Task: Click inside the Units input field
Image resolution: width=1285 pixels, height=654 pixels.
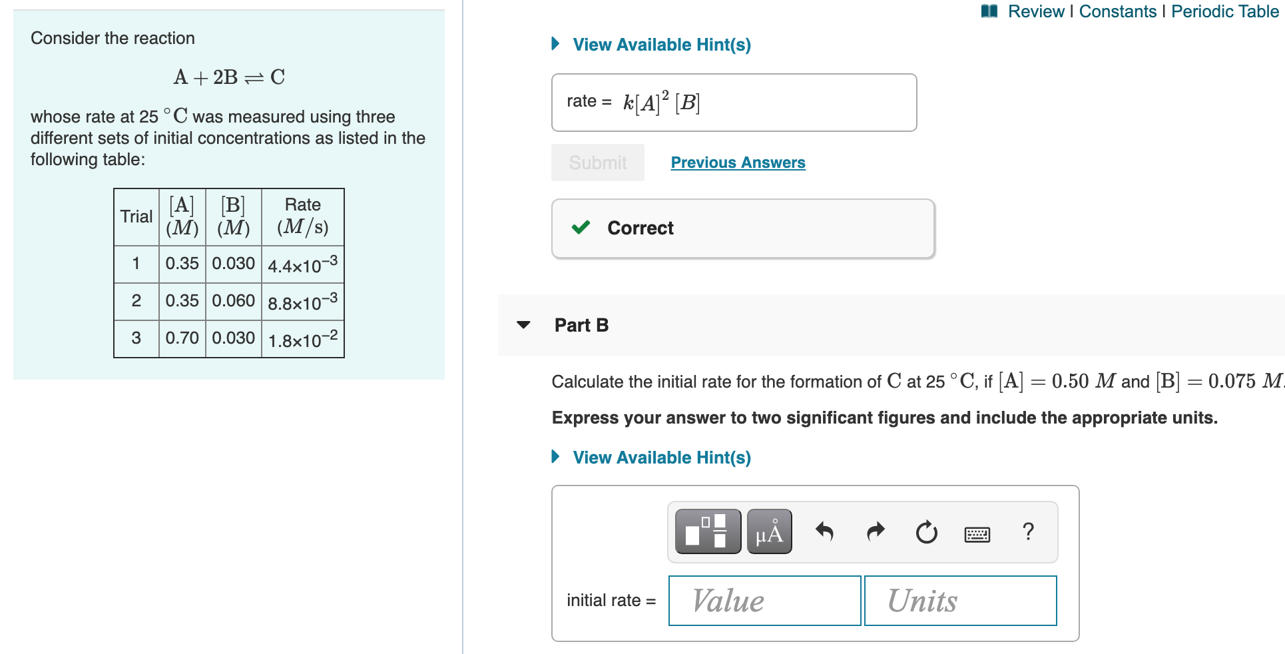Action: [x=959, y=600]
